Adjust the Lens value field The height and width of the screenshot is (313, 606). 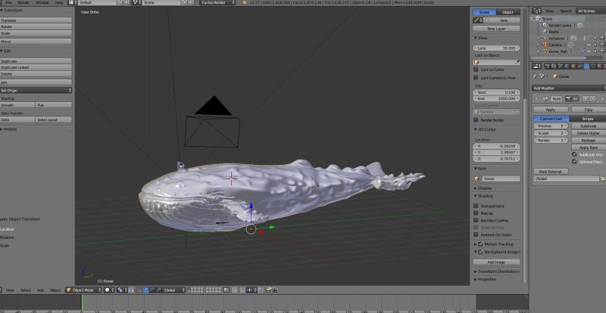pos(497,48)
